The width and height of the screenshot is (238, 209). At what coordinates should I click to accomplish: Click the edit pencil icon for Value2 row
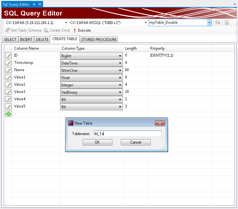coord(8,85)
